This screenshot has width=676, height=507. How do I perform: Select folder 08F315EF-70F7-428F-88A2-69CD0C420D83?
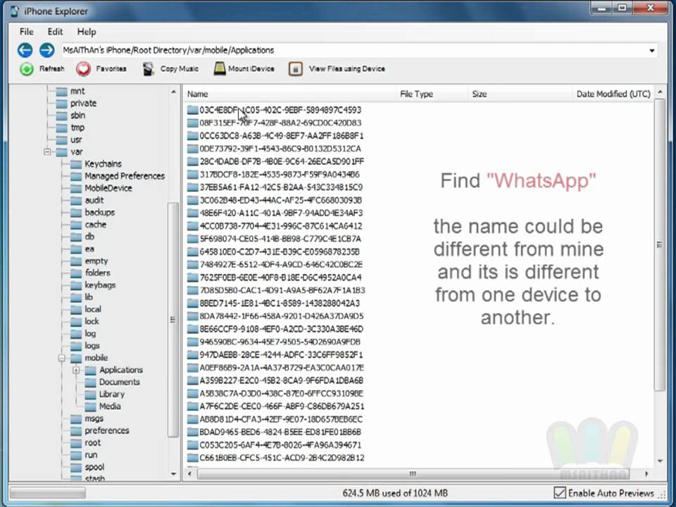(x=280, y=123)
